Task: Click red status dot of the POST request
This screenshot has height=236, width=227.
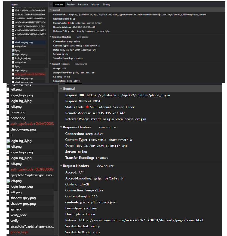Action: (87, 107)
